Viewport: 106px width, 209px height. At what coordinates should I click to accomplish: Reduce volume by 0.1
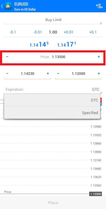(13, 32)
